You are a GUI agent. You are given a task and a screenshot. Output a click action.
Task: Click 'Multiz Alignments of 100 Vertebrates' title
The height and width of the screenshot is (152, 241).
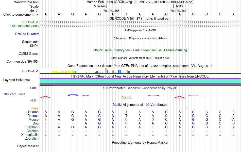click(x=140, y=105)
